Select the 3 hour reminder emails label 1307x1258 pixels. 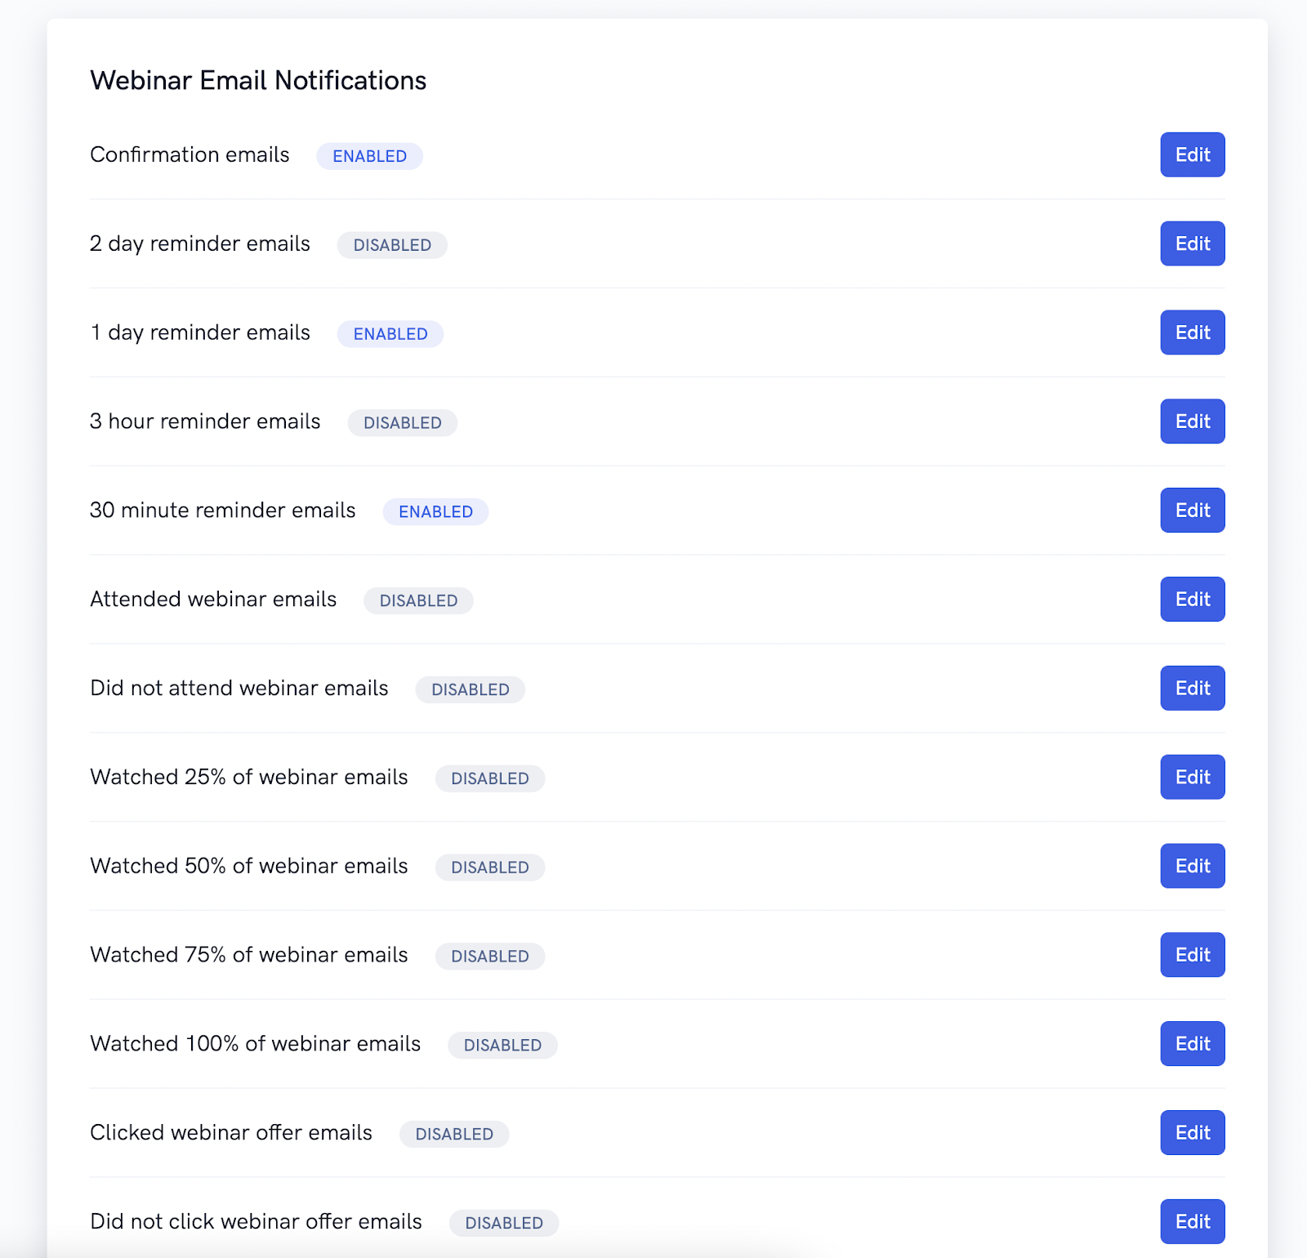205,422
